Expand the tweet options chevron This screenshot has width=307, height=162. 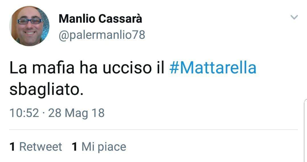294,18
